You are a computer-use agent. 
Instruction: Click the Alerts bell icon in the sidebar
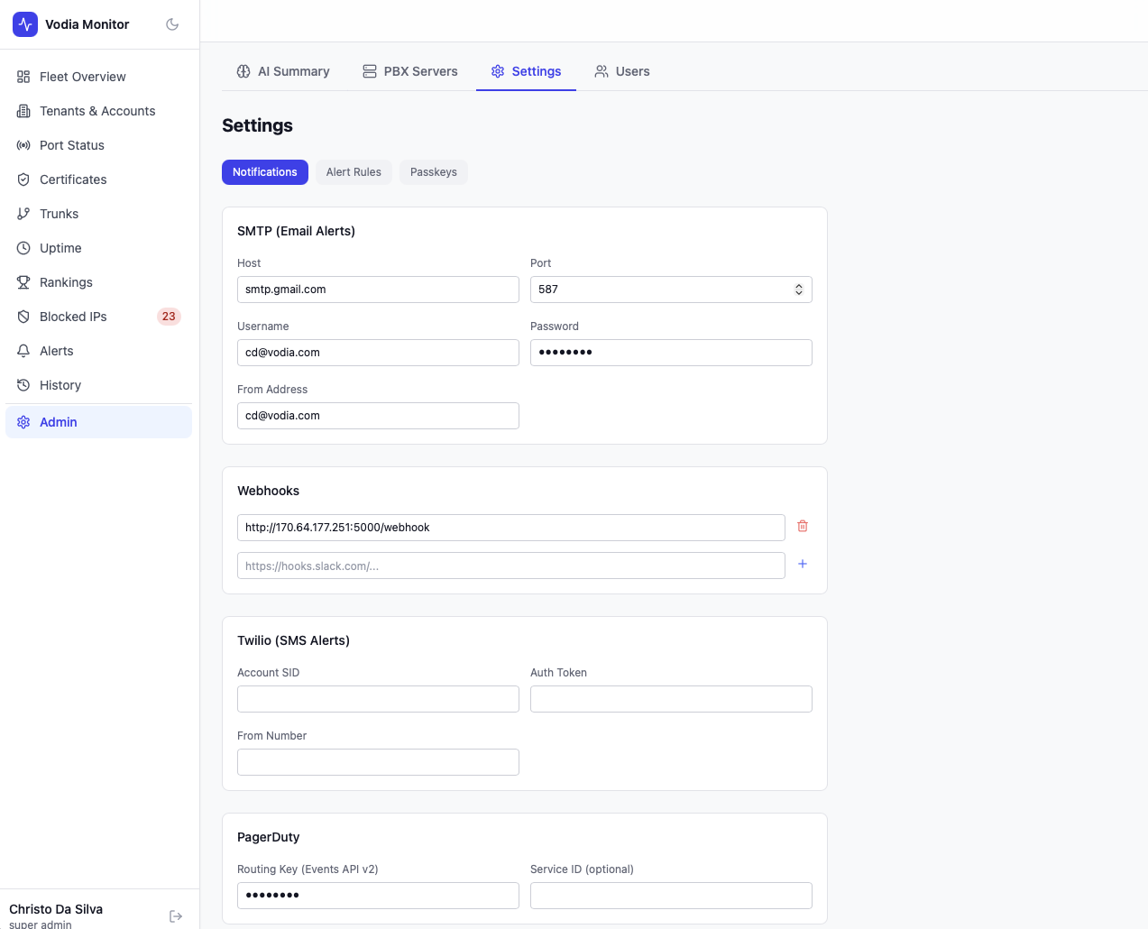point(23,351)
